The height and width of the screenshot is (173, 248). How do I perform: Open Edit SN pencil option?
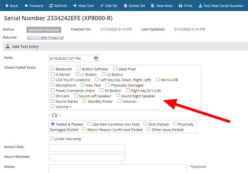click(109, 6)
